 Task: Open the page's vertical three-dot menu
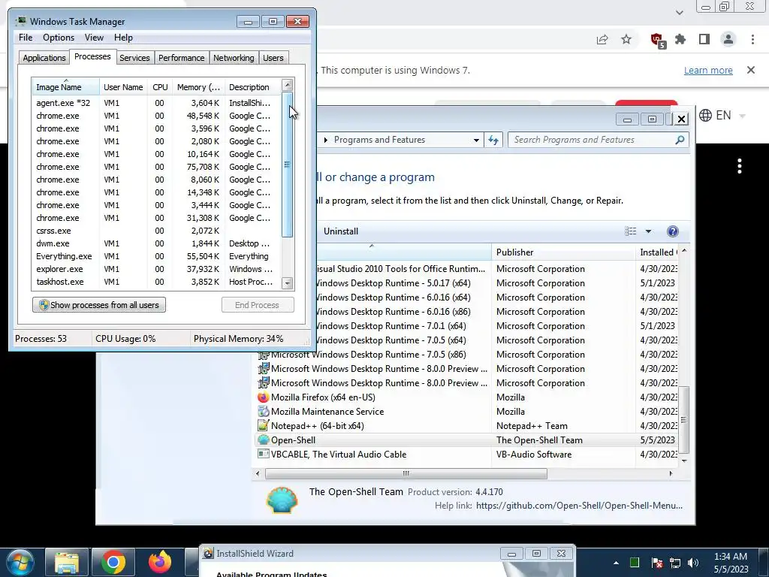(x=740, y=166)
